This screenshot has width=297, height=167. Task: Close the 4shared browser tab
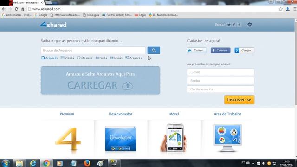click(x=42, y=3)
